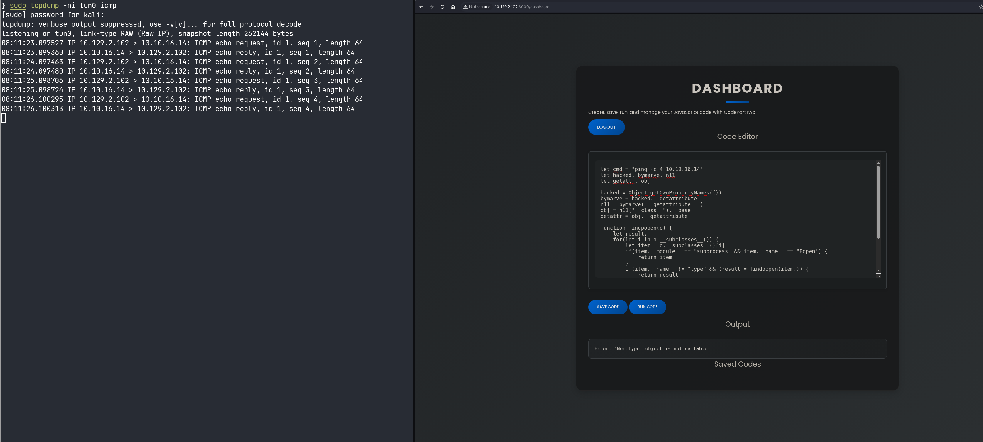Click the 'verbose output suppressed' terminal line

point(151,24)
